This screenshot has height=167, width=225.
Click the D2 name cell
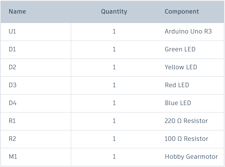pyautogui.click(x=12, y=67)
